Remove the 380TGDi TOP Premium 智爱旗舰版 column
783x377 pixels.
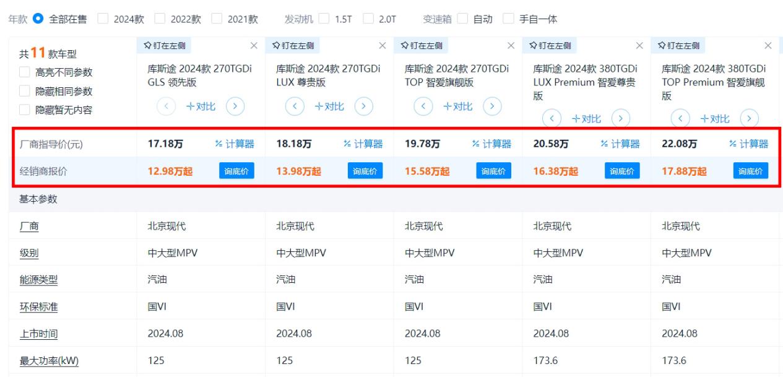[x=768, y=45]
